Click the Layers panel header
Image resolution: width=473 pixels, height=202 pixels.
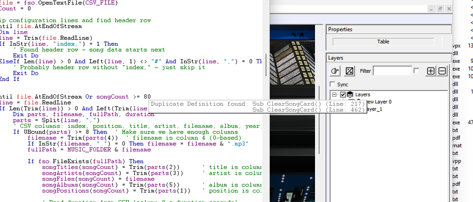point(389,58)
